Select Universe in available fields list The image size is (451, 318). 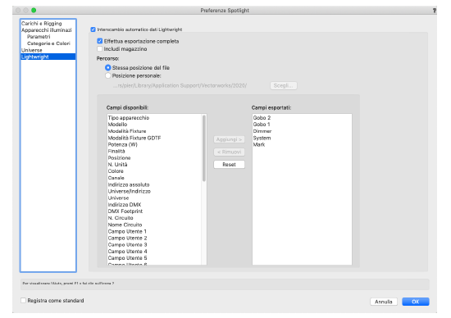point(154,198)
